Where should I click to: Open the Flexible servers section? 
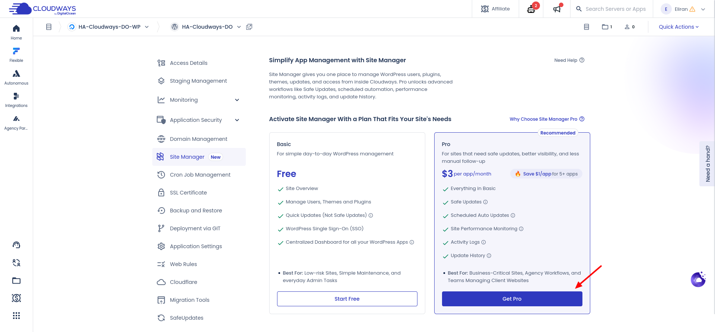pyautogui.click(x=16, y=55)
